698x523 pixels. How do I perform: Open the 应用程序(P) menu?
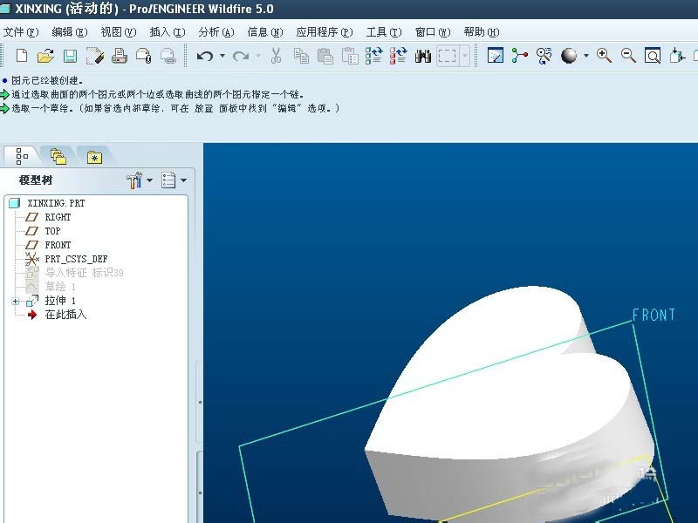point(325,32)
